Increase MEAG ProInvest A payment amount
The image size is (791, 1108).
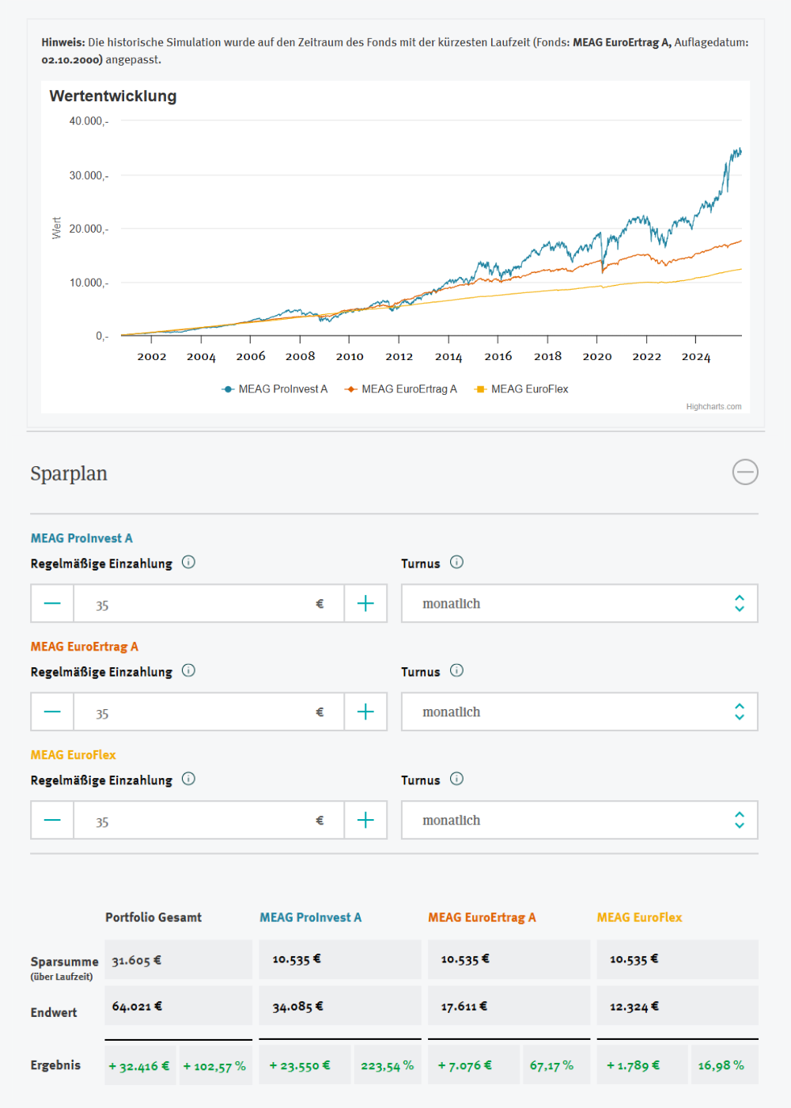pos(365,604)
